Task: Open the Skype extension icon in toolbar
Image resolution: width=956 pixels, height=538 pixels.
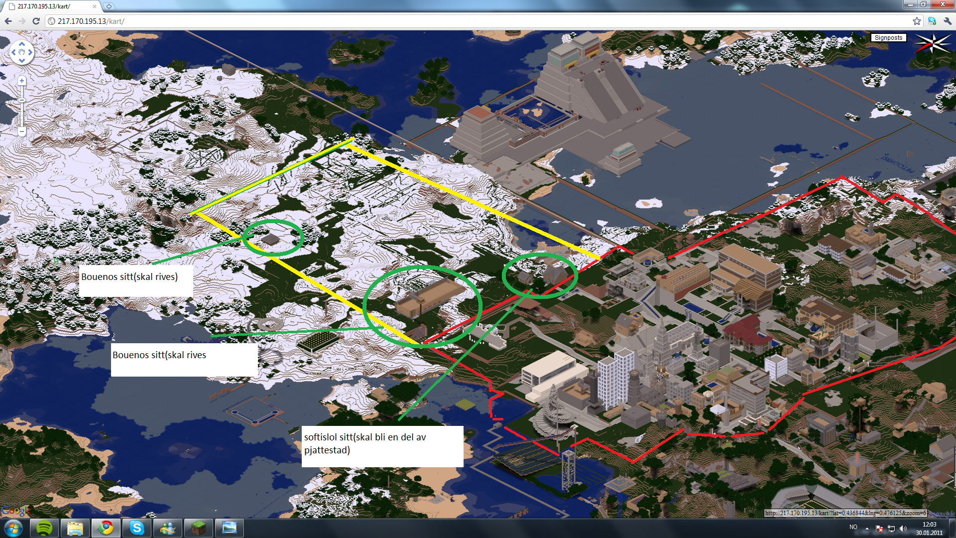Action: click(932, 21)
